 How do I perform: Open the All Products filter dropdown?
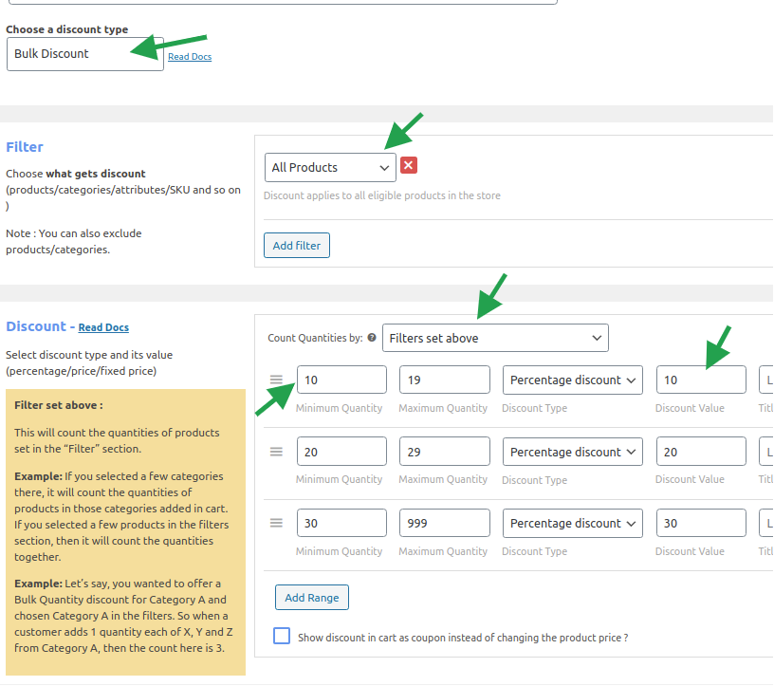click(x=330, y=168)
